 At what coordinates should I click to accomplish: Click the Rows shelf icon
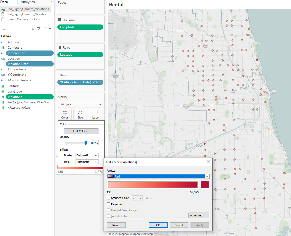click(x=59, y=47)
